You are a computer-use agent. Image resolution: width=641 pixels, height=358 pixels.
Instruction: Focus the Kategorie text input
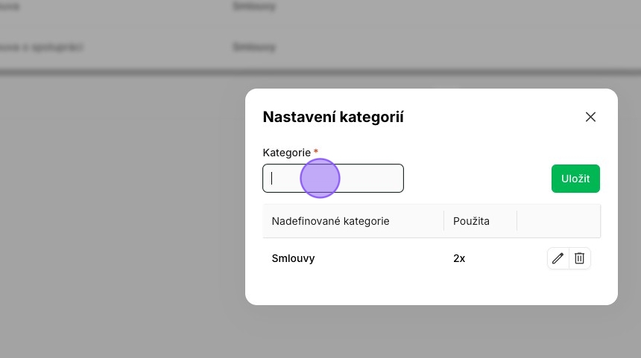[333, 179]
